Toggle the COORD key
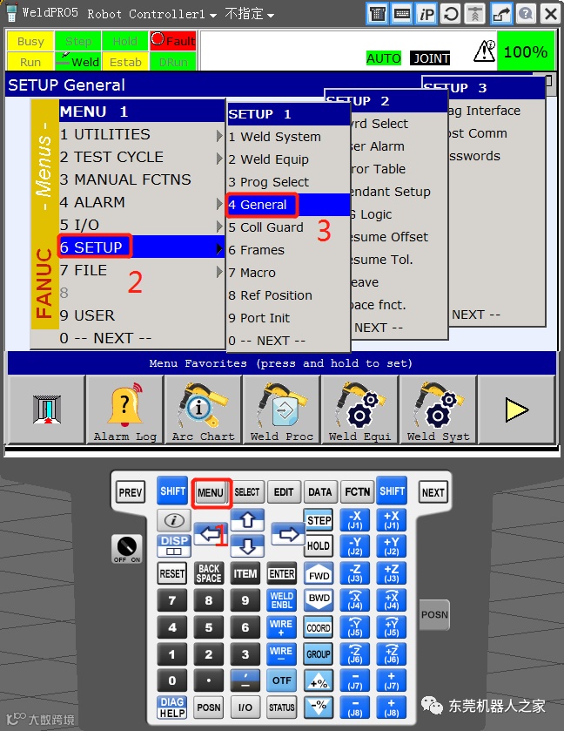This screenshot has height=731, width=564. pyautogui.click(x=319, y=627)
